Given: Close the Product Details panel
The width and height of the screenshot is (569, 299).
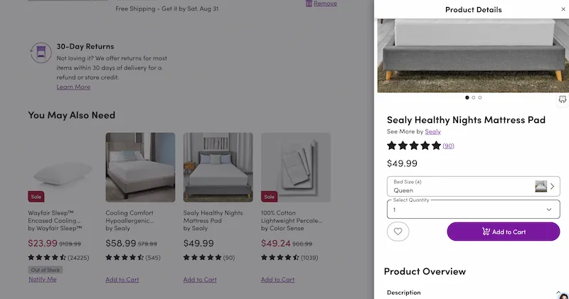Looking at the screenshot, I should (x=564, y=10).
